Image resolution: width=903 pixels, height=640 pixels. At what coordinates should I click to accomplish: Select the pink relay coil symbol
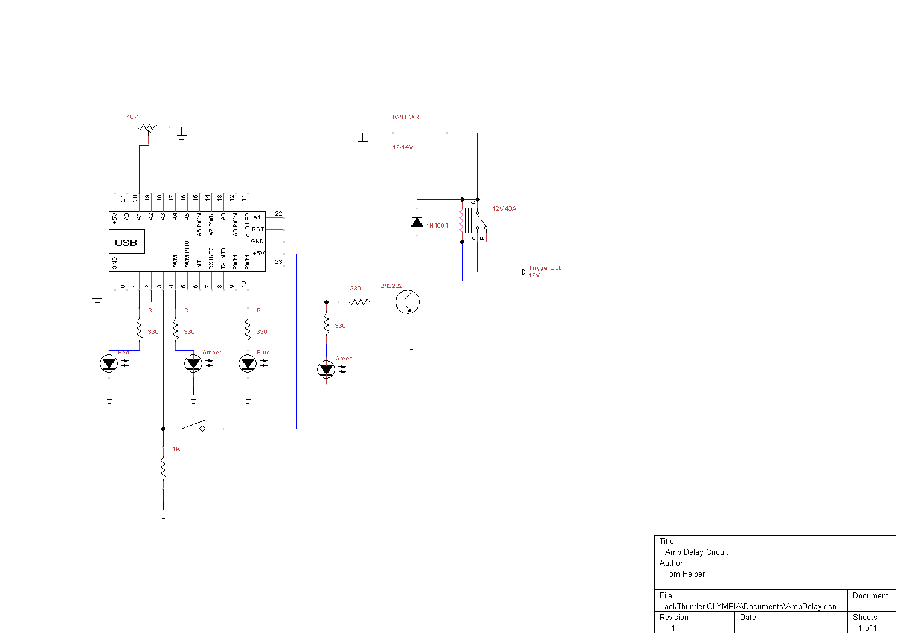click(x=461, y=221)
